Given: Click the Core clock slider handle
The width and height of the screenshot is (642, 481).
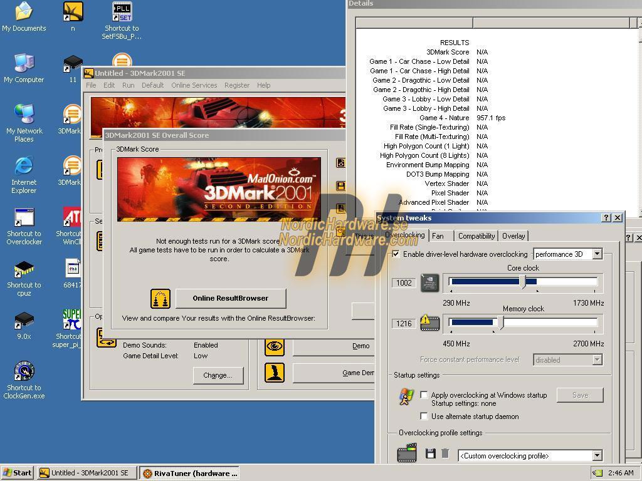Looking at the screenshot, I should point(522,281).
